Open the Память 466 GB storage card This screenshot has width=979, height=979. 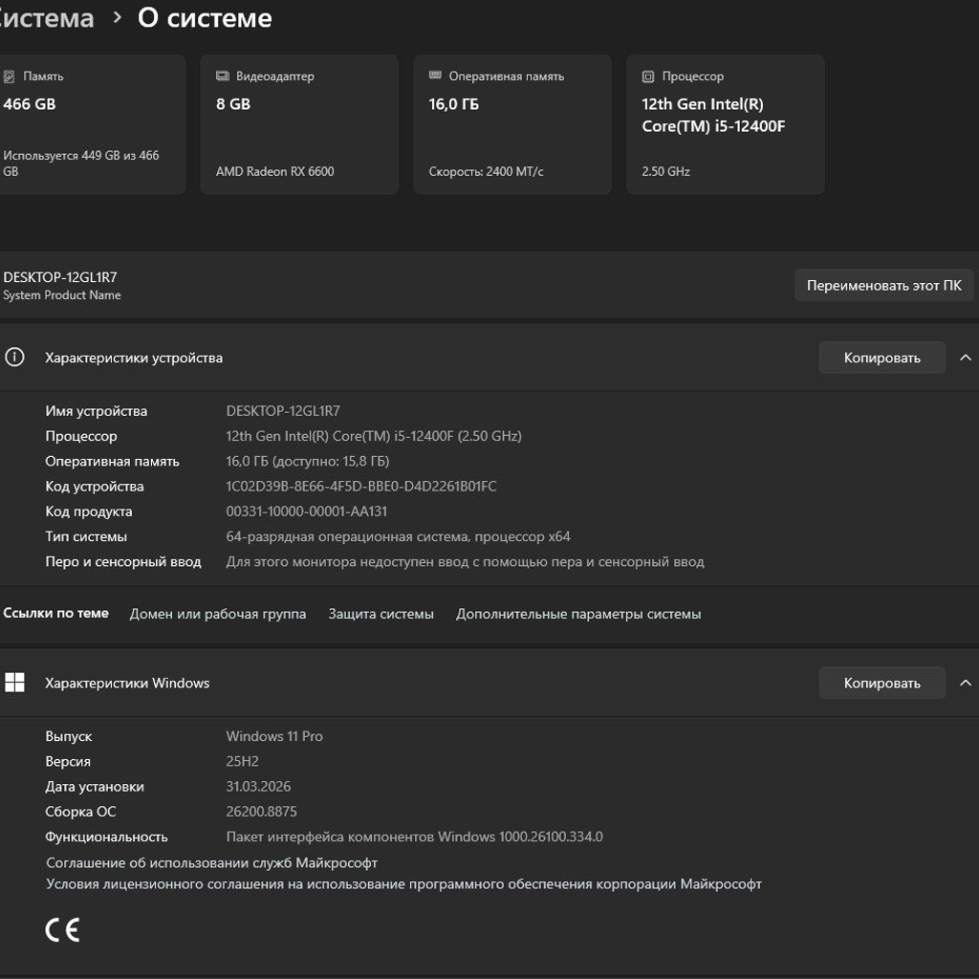click(x=91, y=124)
